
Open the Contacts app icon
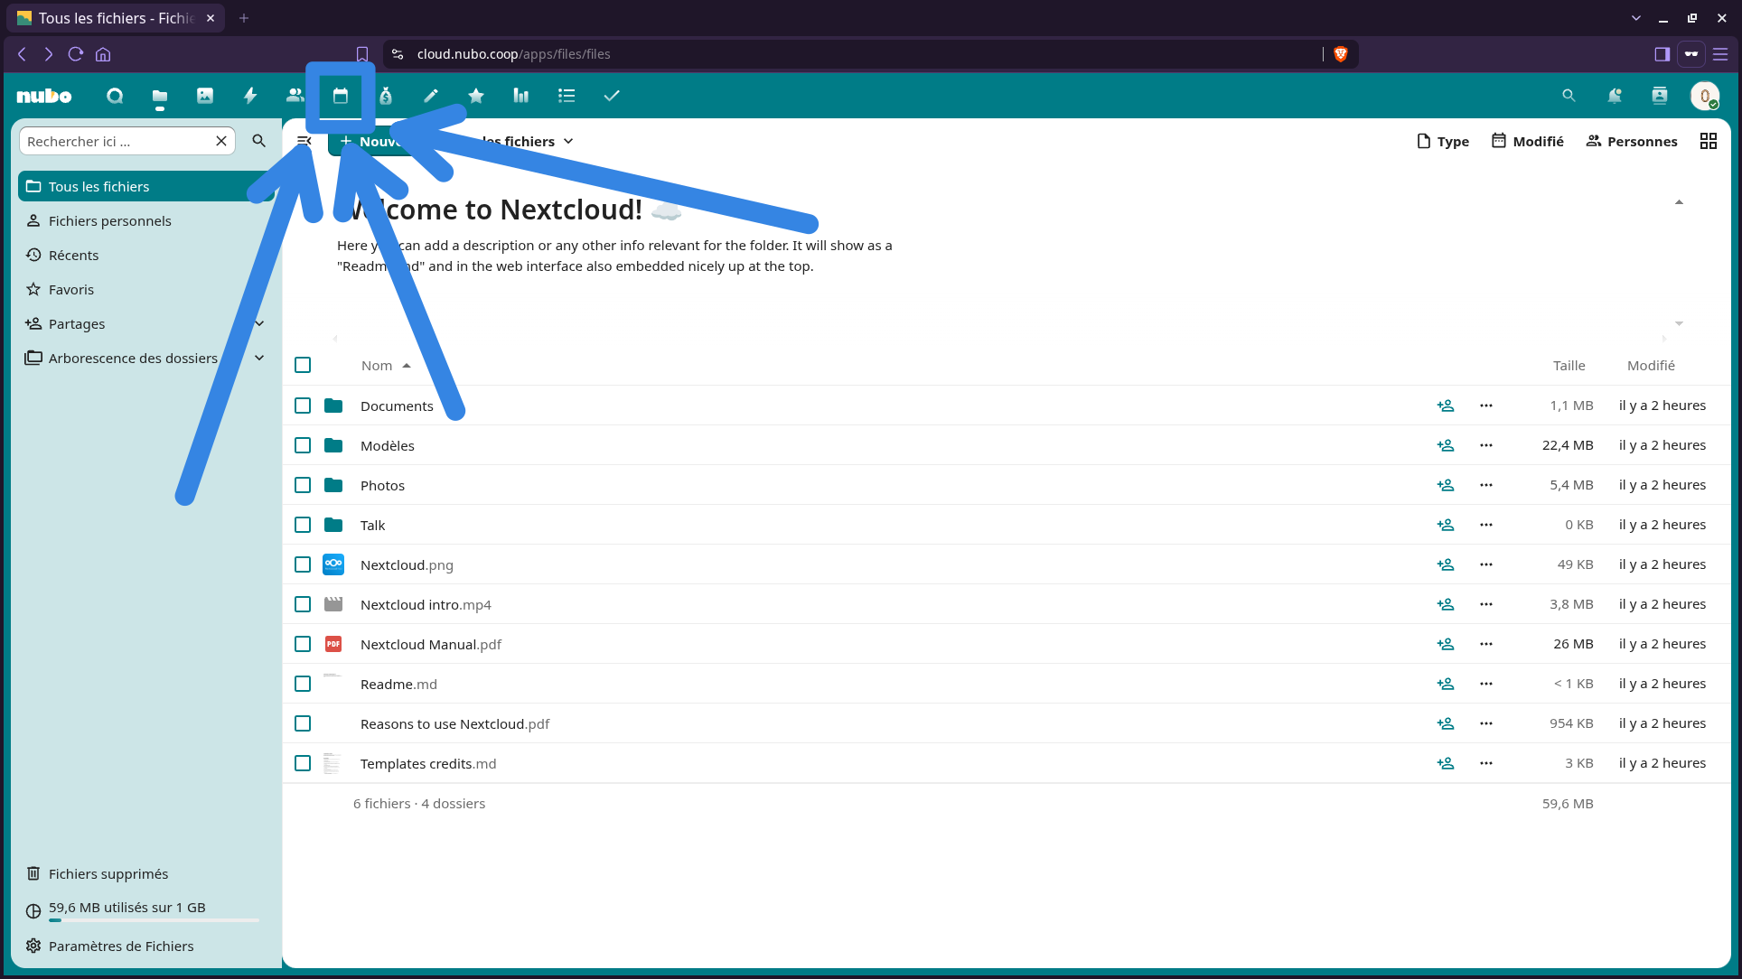tap(295, 96)
